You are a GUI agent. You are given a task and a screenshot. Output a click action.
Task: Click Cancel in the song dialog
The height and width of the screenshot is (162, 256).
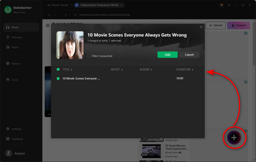point(189,55)
